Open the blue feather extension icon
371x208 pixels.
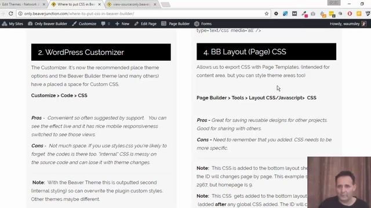click(285, 13)
